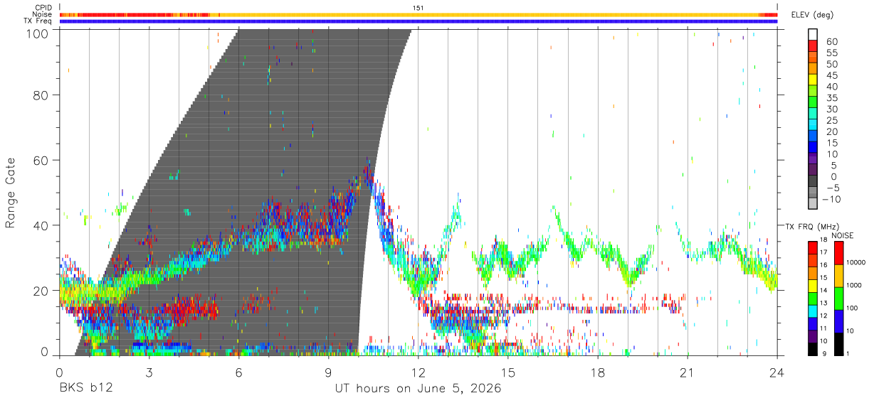The image size is (874, 403).
Task: Click the 40 tick on Range Gate axis
Action: [41, 225]
